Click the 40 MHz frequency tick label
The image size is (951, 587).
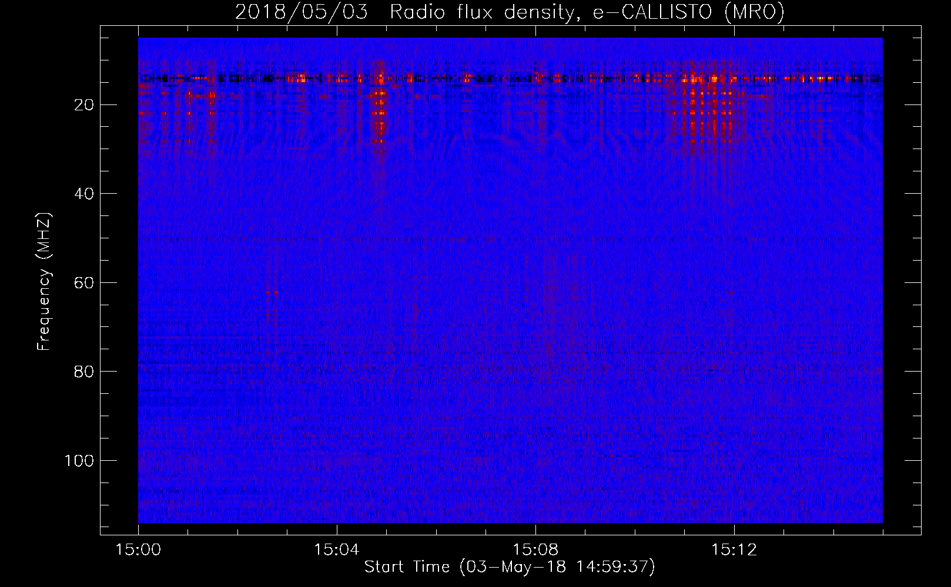(84, 194)
